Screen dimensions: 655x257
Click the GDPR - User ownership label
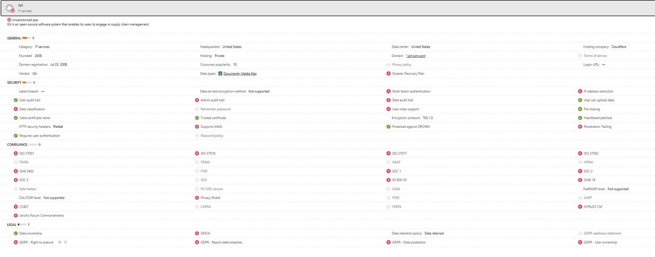(x=600, y=242)
